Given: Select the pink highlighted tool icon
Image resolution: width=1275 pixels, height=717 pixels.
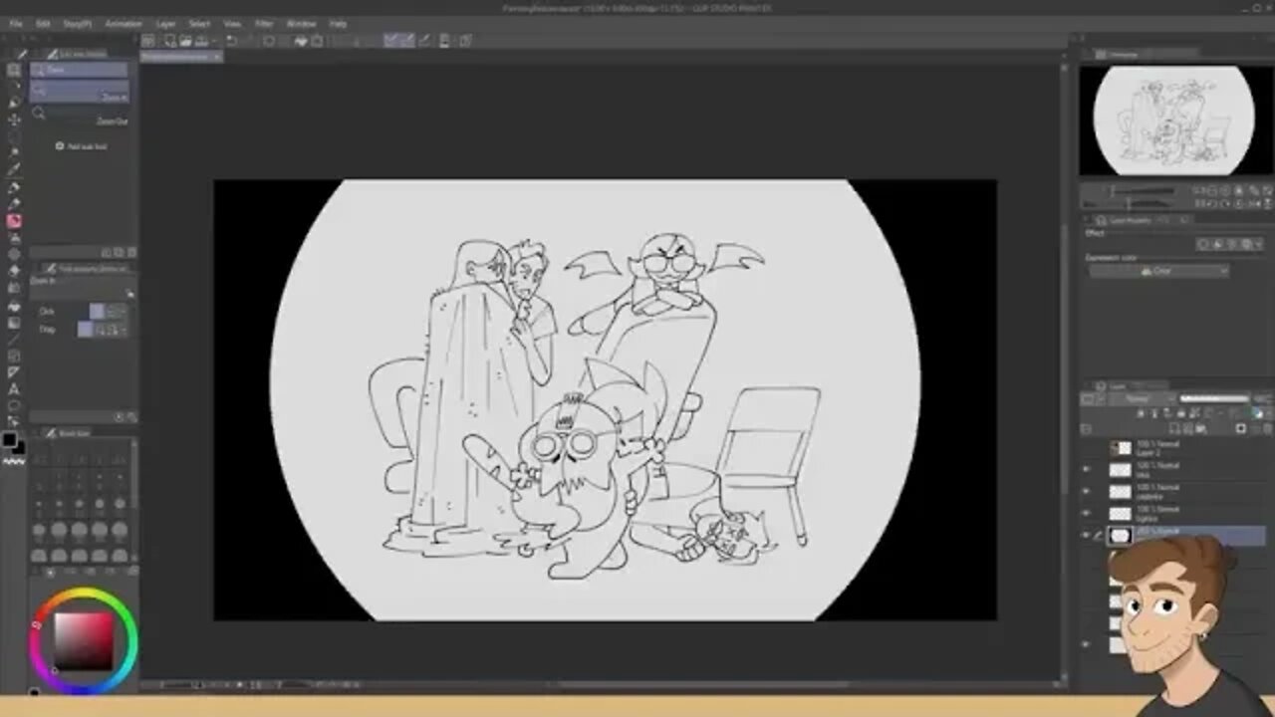Looking at the screenshot, I should 14,221.
